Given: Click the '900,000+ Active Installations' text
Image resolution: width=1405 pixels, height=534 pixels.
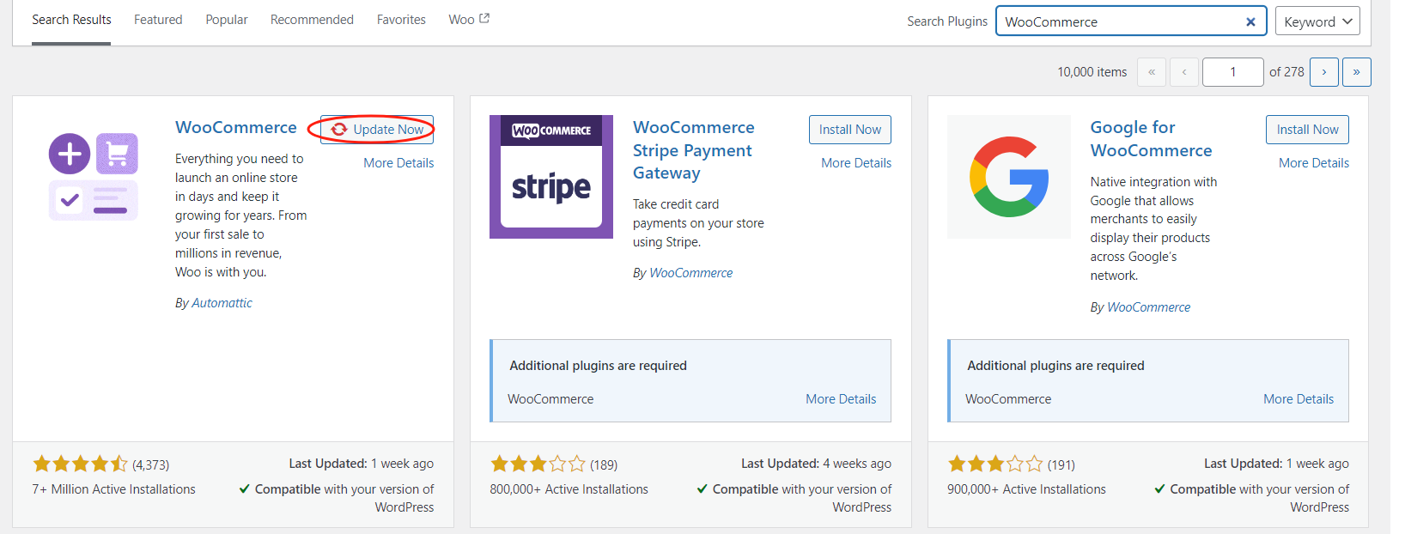Looking at the screenshot, I should click(x=1027, y=489).
